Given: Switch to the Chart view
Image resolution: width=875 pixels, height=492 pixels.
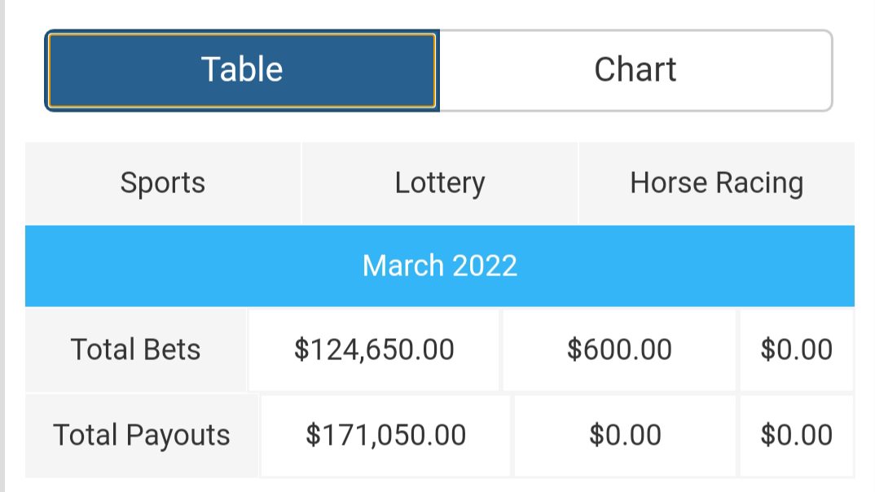Looking at the screenshot, I should coord(635,70).
